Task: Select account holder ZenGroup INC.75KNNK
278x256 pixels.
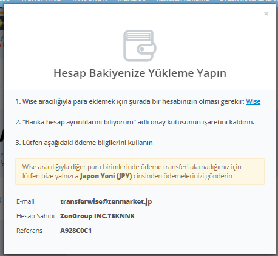Action: tap(97, 216)
